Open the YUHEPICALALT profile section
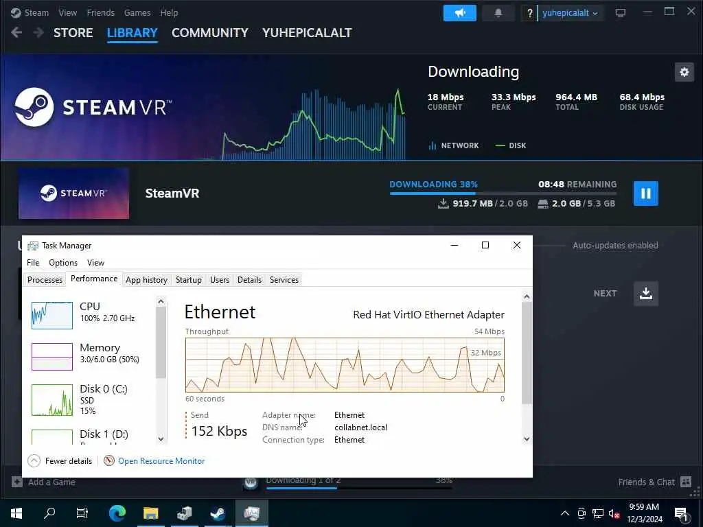Image resolution: width=703 pixels, height=527 pixels. [x=307, y=33]
